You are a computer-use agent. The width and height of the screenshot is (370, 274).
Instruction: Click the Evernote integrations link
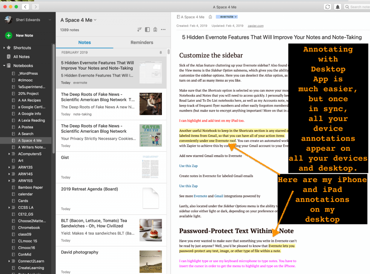(200, 196)
